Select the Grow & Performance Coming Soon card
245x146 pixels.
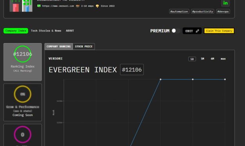23,102
